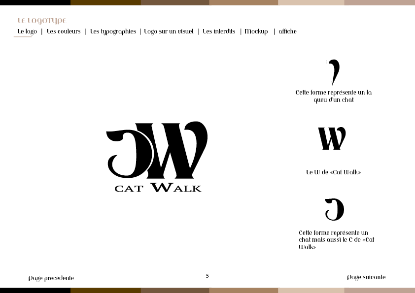Select the page number 5
Viewport: 415px width, 293px height.
pyautogui.click(x=207, y=276)
